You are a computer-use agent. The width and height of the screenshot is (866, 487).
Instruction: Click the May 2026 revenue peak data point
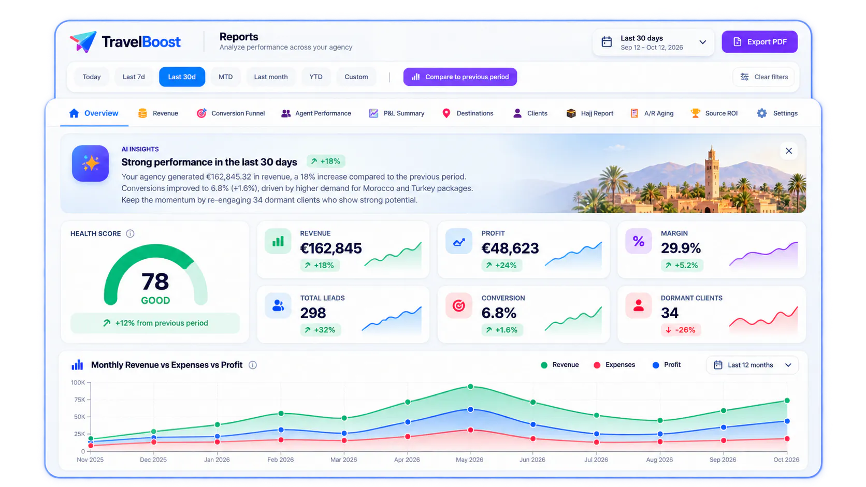point(470,387)
